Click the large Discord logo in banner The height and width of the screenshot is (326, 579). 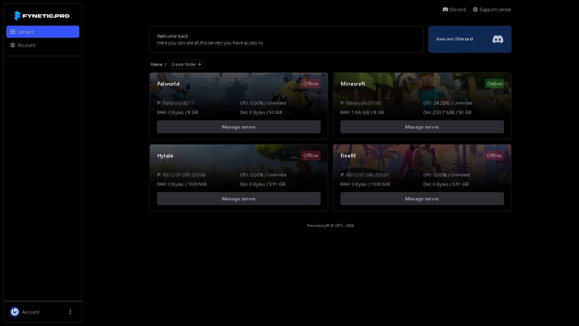[x=498, y=39]
